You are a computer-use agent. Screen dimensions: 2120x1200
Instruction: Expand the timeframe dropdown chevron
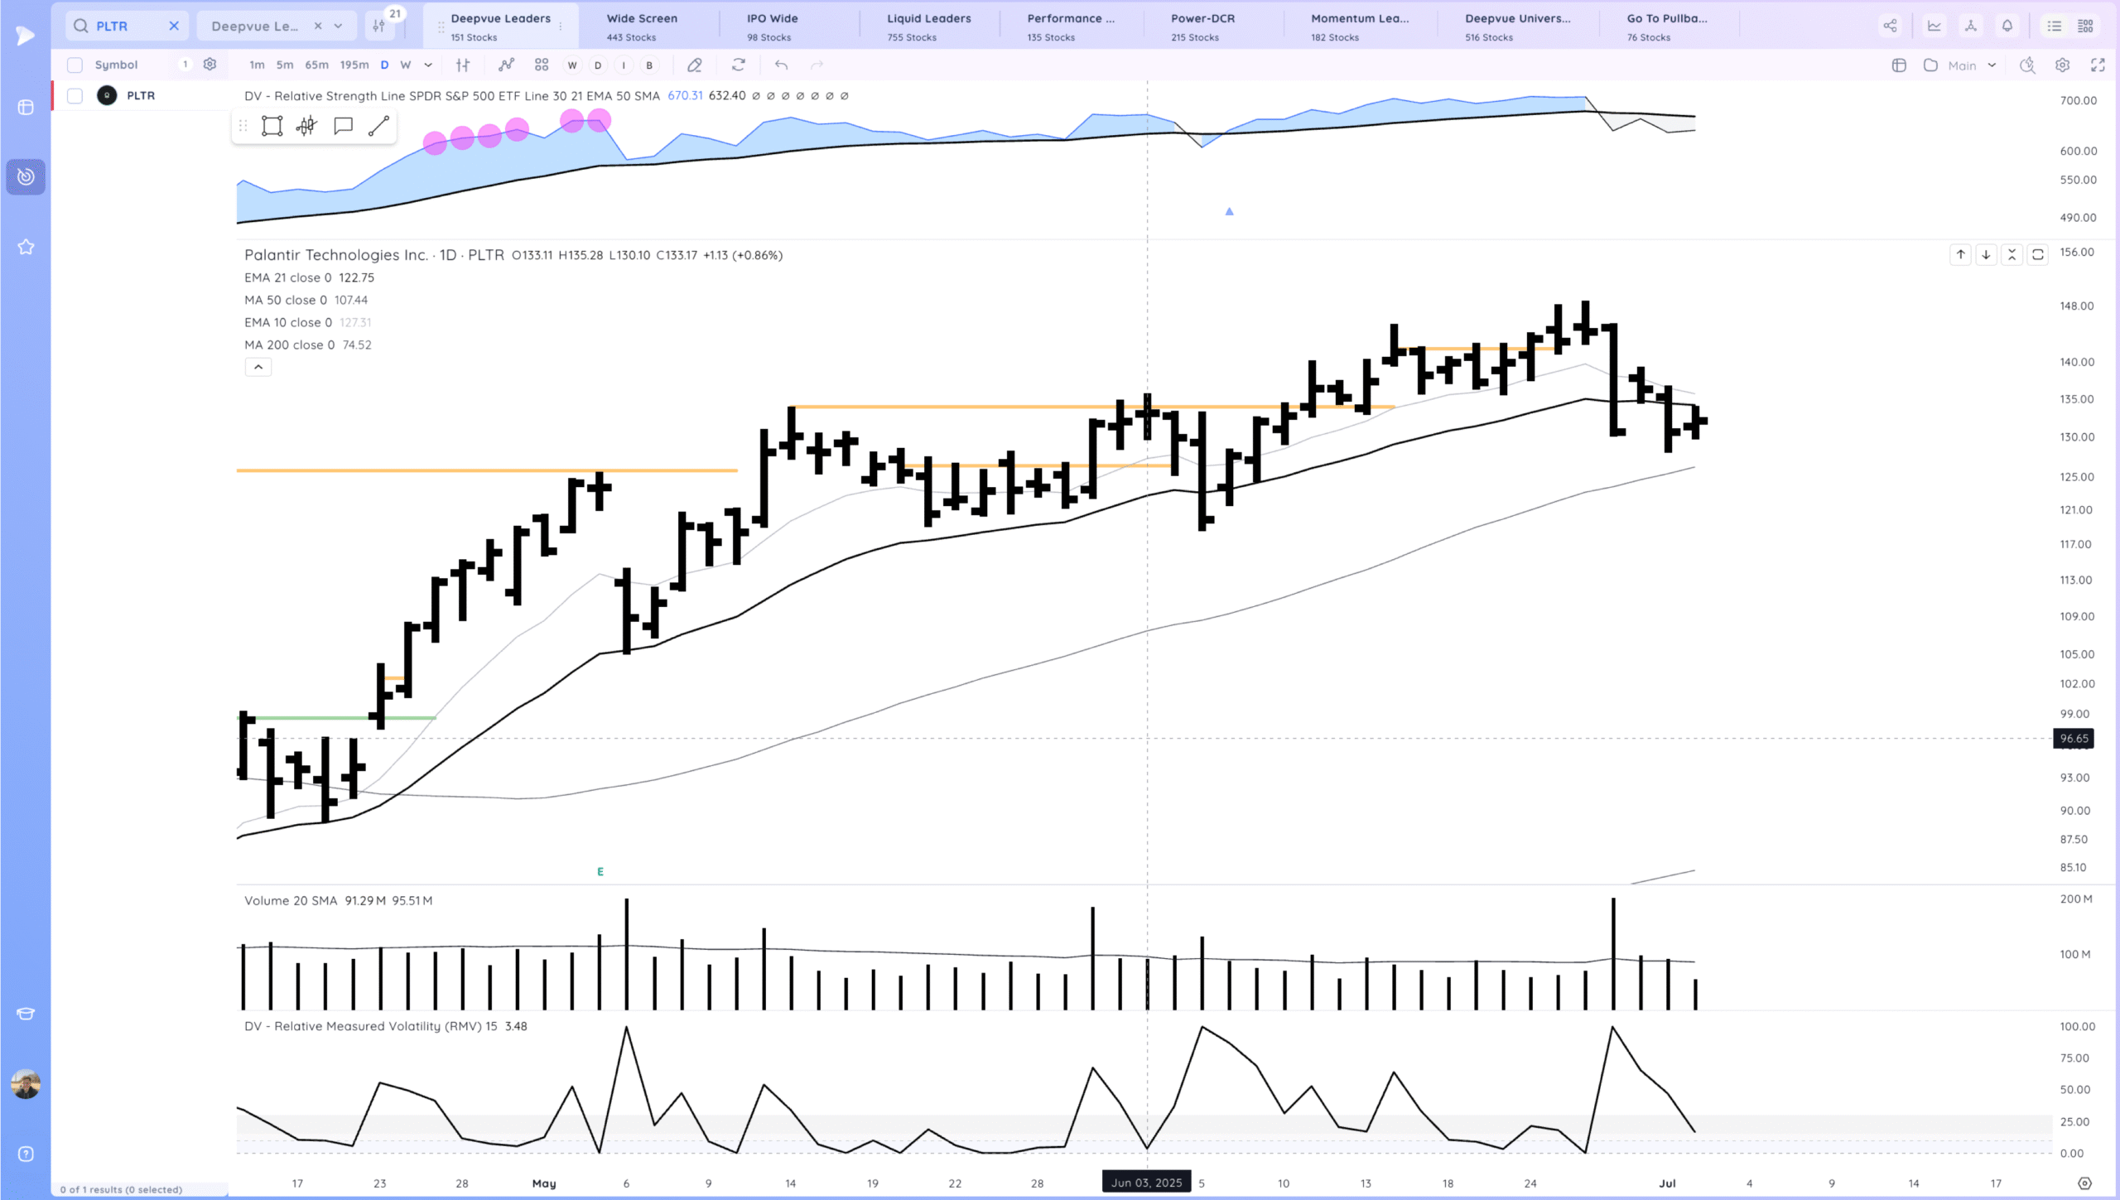click(428, 65)
